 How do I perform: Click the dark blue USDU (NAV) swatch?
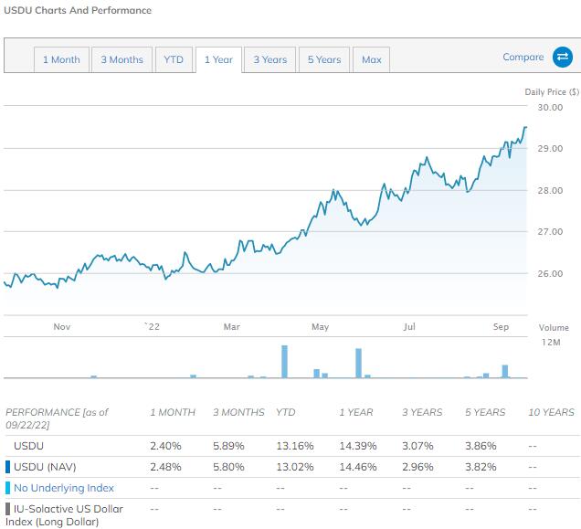[8, 466]
